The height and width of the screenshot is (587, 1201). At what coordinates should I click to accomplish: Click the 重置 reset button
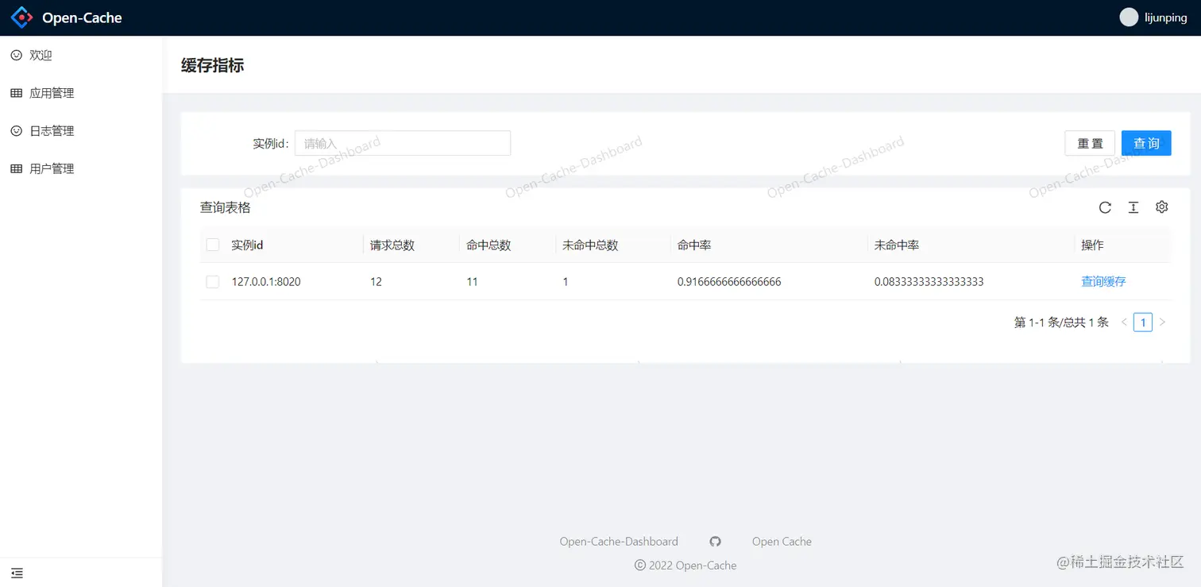point(1090,143)
